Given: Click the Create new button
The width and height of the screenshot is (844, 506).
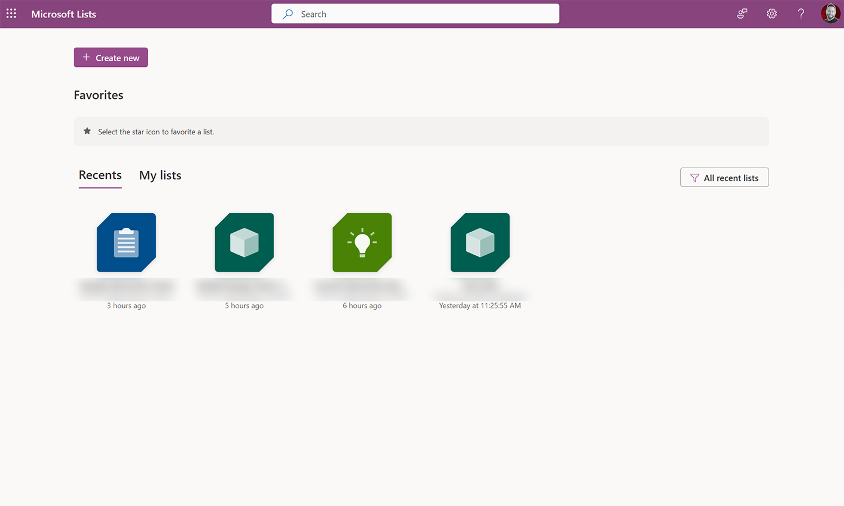Looking at the screenshot, I should pos(110,57).
